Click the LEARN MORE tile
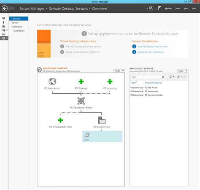The width and height of the screenshot is (200, 190). 44,51
